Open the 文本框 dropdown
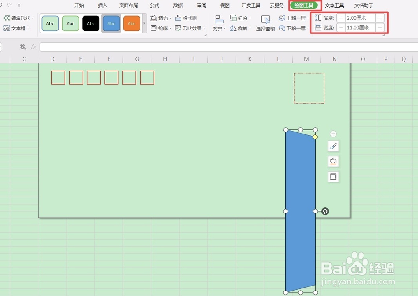This screenshot has height=296, width=418. point(16,28)
